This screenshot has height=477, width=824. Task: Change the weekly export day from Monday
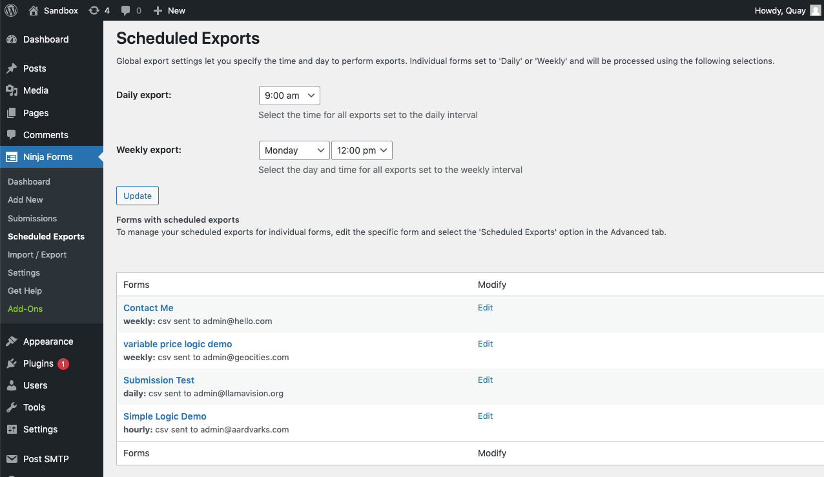(294, 150)
